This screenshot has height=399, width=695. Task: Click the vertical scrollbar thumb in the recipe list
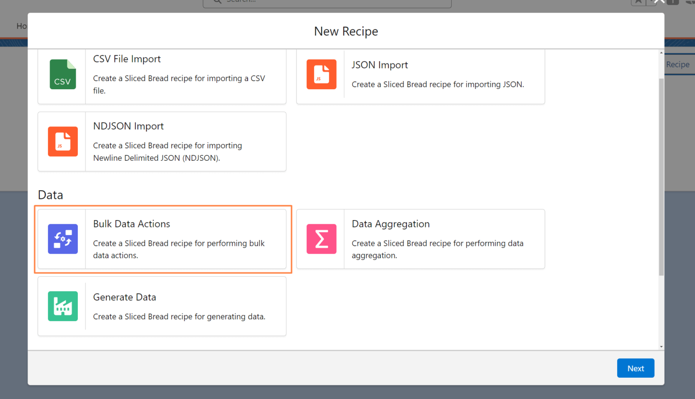pos(661,177)
